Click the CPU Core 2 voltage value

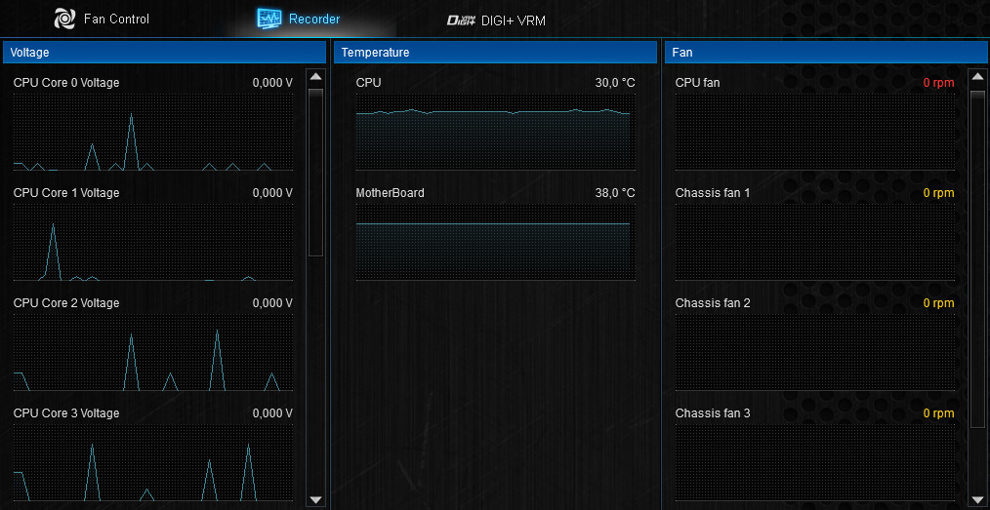tap(272, 303)
